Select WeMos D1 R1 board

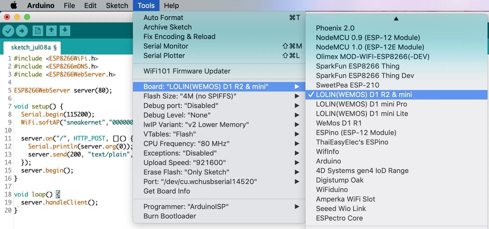pyautogui.click(x=396, y=123)
